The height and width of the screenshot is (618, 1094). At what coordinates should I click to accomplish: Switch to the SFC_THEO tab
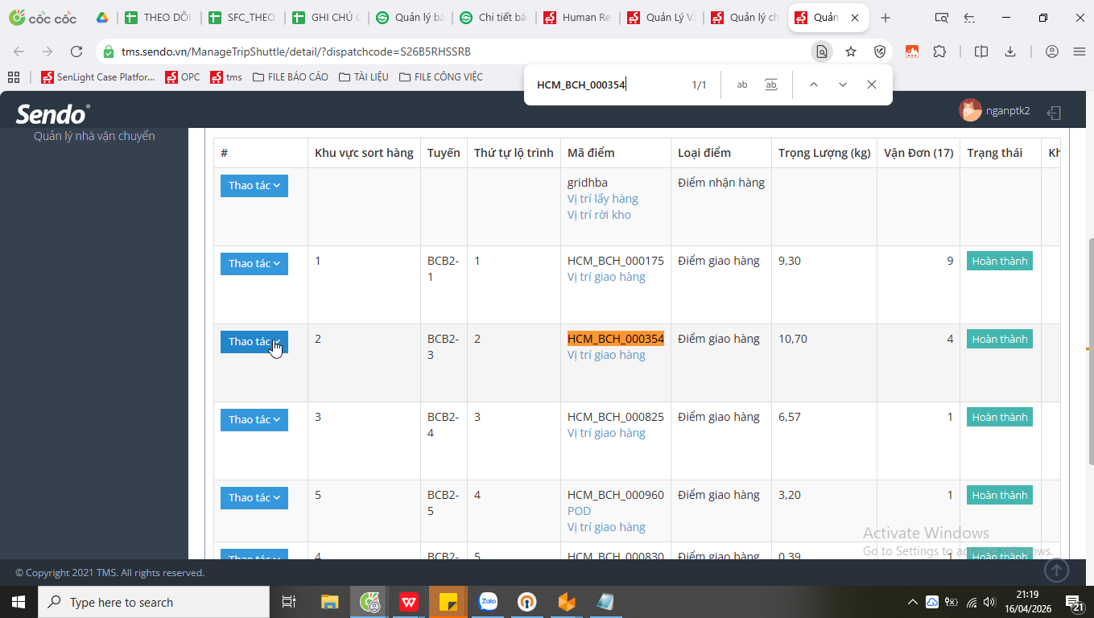coord(243,18)
